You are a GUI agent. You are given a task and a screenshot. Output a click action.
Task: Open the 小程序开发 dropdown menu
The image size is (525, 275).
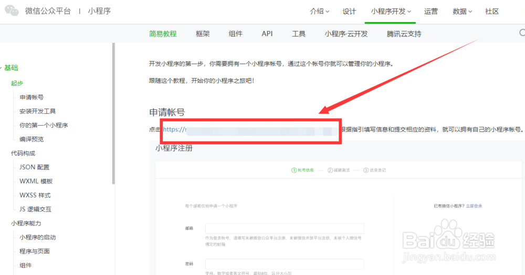(x=391, y=12)
